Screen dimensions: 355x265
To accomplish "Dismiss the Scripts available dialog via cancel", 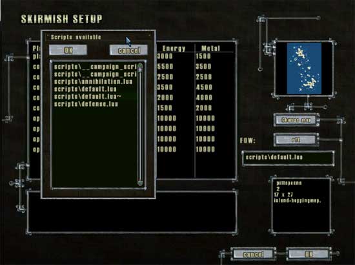I will tap(128, 50).
